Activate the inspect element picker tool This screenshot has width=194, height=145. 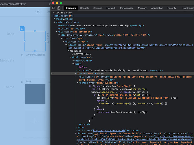pos(54,8)
